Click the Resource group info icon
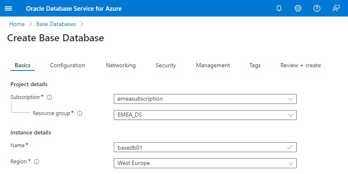Screen dimensions: 348x174 click(80, 113)
